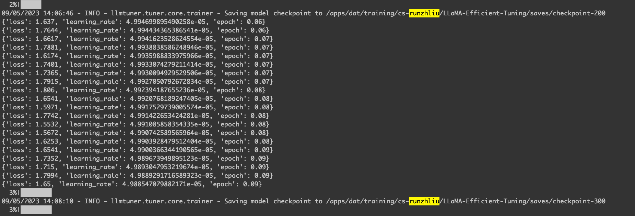The height and width of the screenshot is (216, 635).
Task: Click the loss 1.5532 log line
Action: [136, 124]
